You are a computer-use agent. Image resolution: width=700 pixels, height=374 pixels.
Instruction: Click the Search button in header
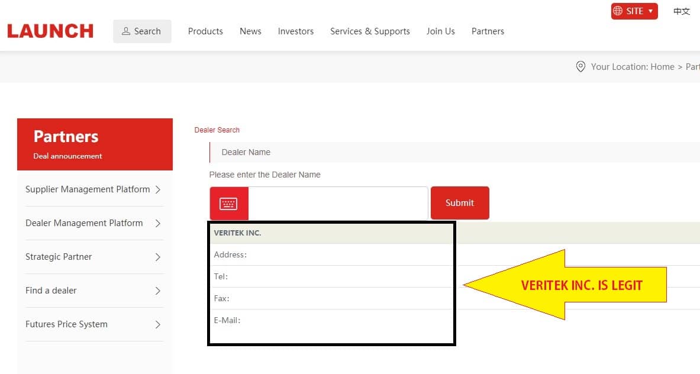tap(142, 31)
